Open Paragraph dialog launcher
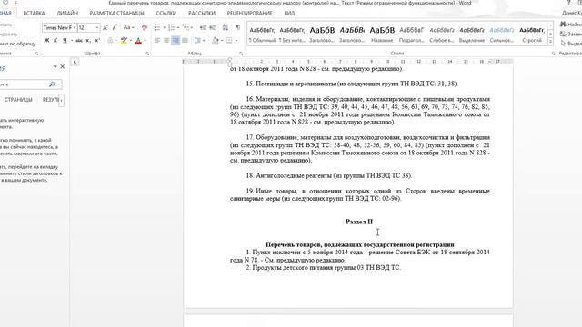Screen dimensions: 582x327 241,54
